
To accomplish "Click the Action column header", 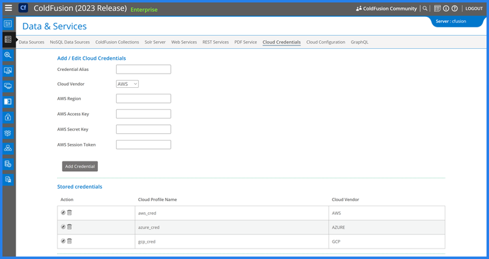I will [67, 200].
